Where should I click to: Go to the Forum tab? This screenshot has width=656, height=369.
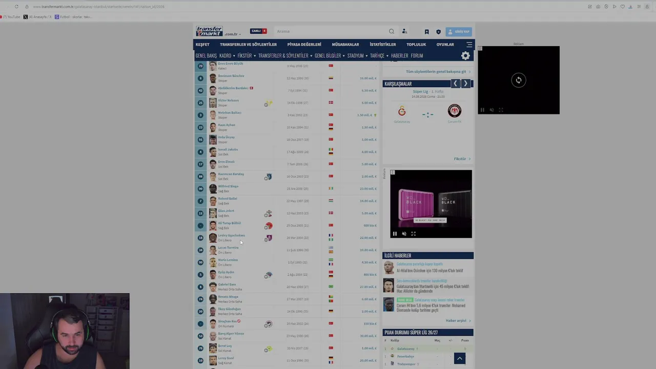tap(417, 56)
